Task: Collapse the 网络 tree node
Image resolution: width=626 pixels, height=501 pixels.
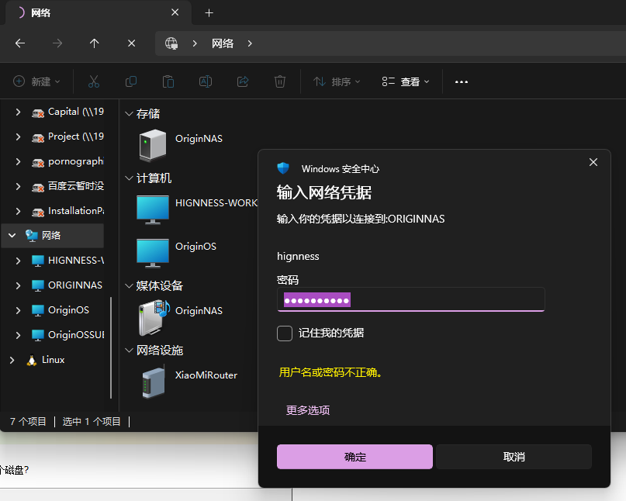Action: (11, 235)
